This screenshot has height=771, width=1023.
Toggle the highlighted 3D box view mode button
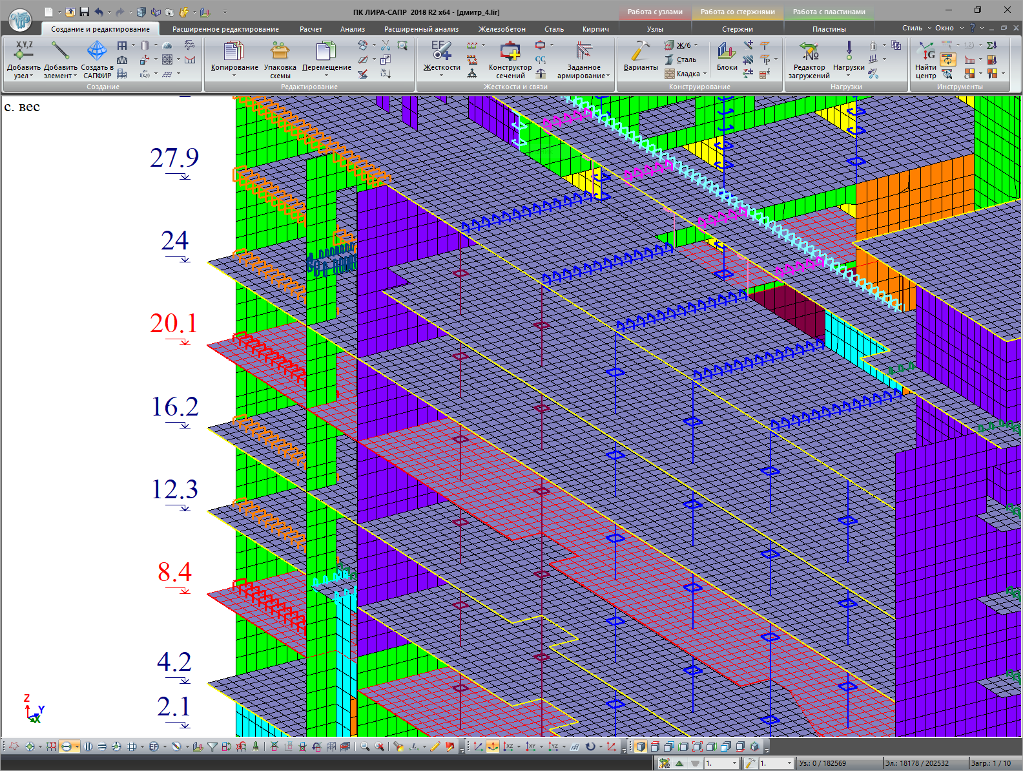click(x=640, y=746)
